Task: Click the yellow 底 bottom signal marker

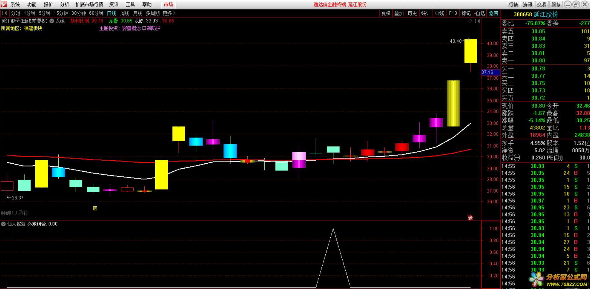Action: (95, 208)
